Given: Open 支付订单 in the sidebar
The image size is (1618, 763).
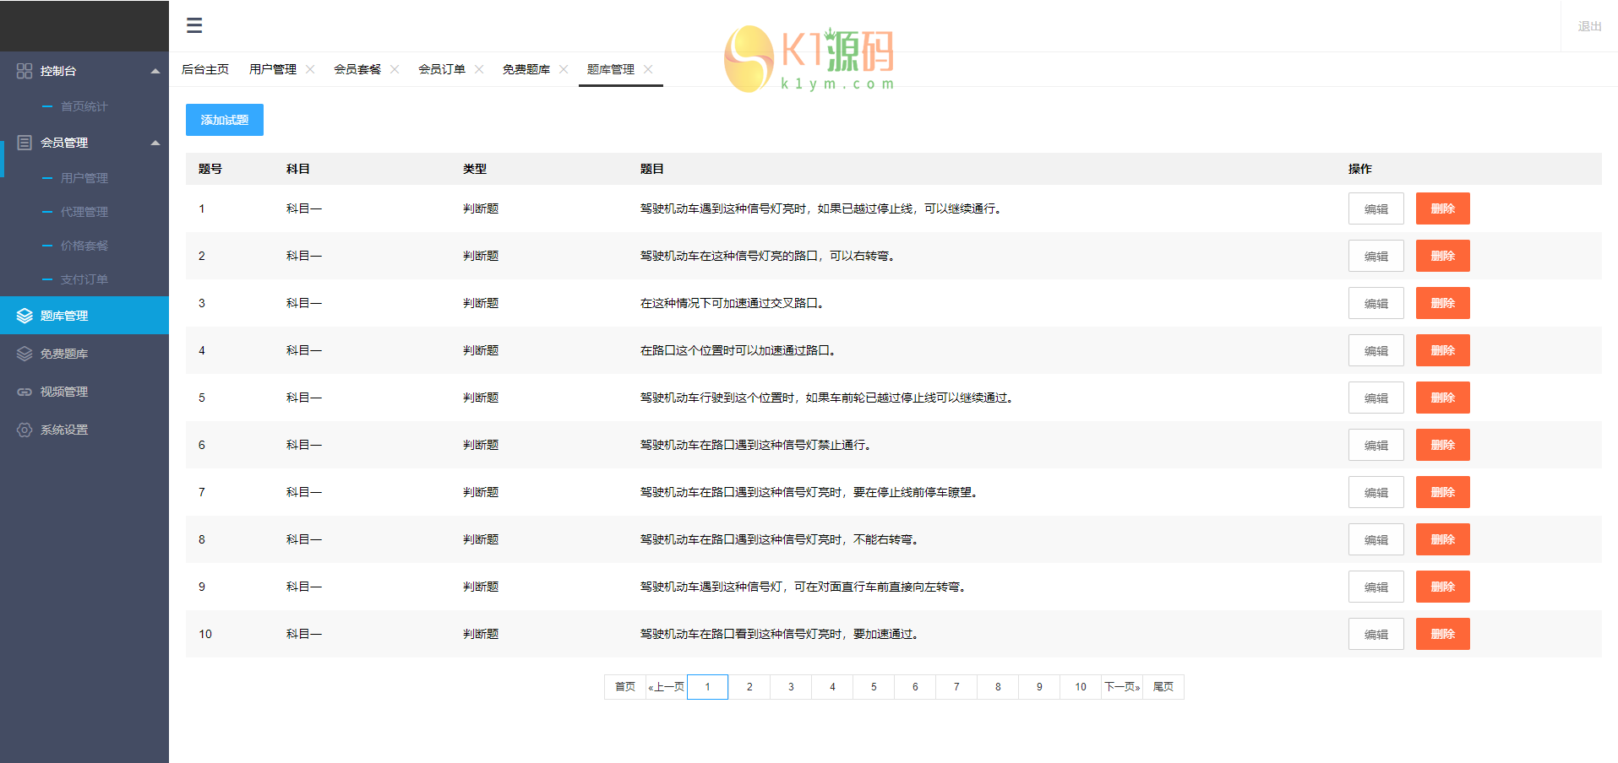Looking at the screenshot, I should tap(84, 279).
